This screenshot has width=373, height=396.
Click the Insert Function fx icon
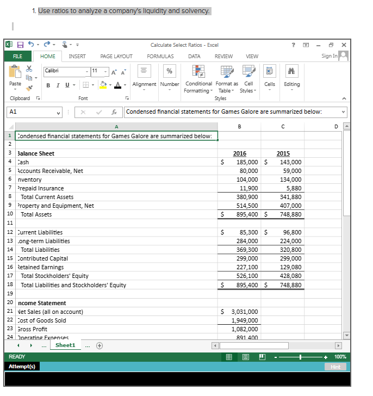pyautogui.click(x=114, y=112)
